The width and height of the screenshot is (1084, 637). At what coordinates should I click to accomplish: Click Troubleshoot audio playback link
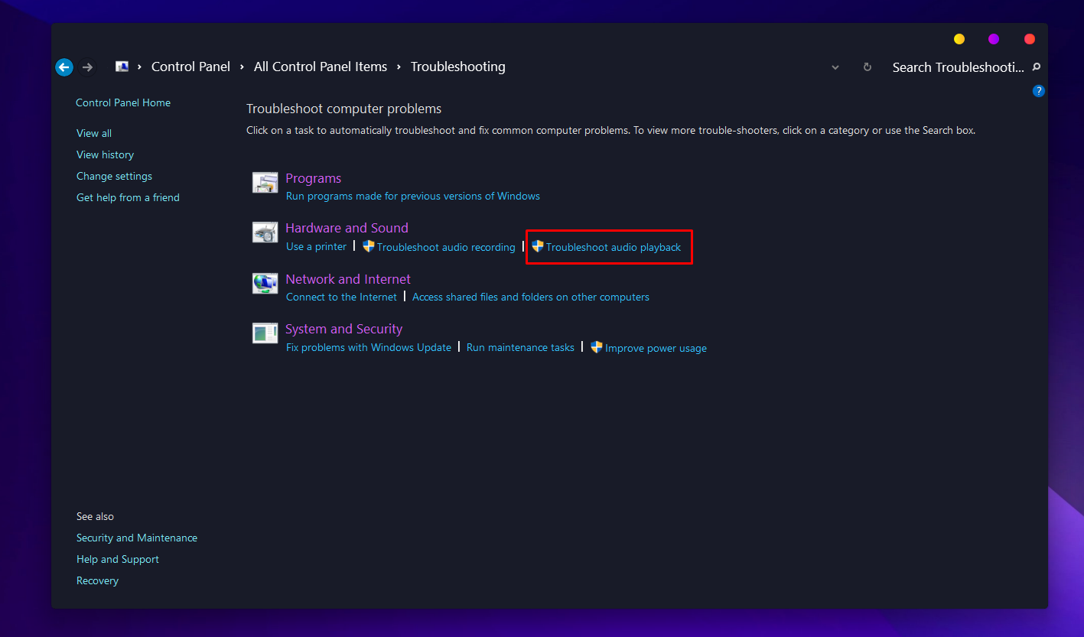614,247
